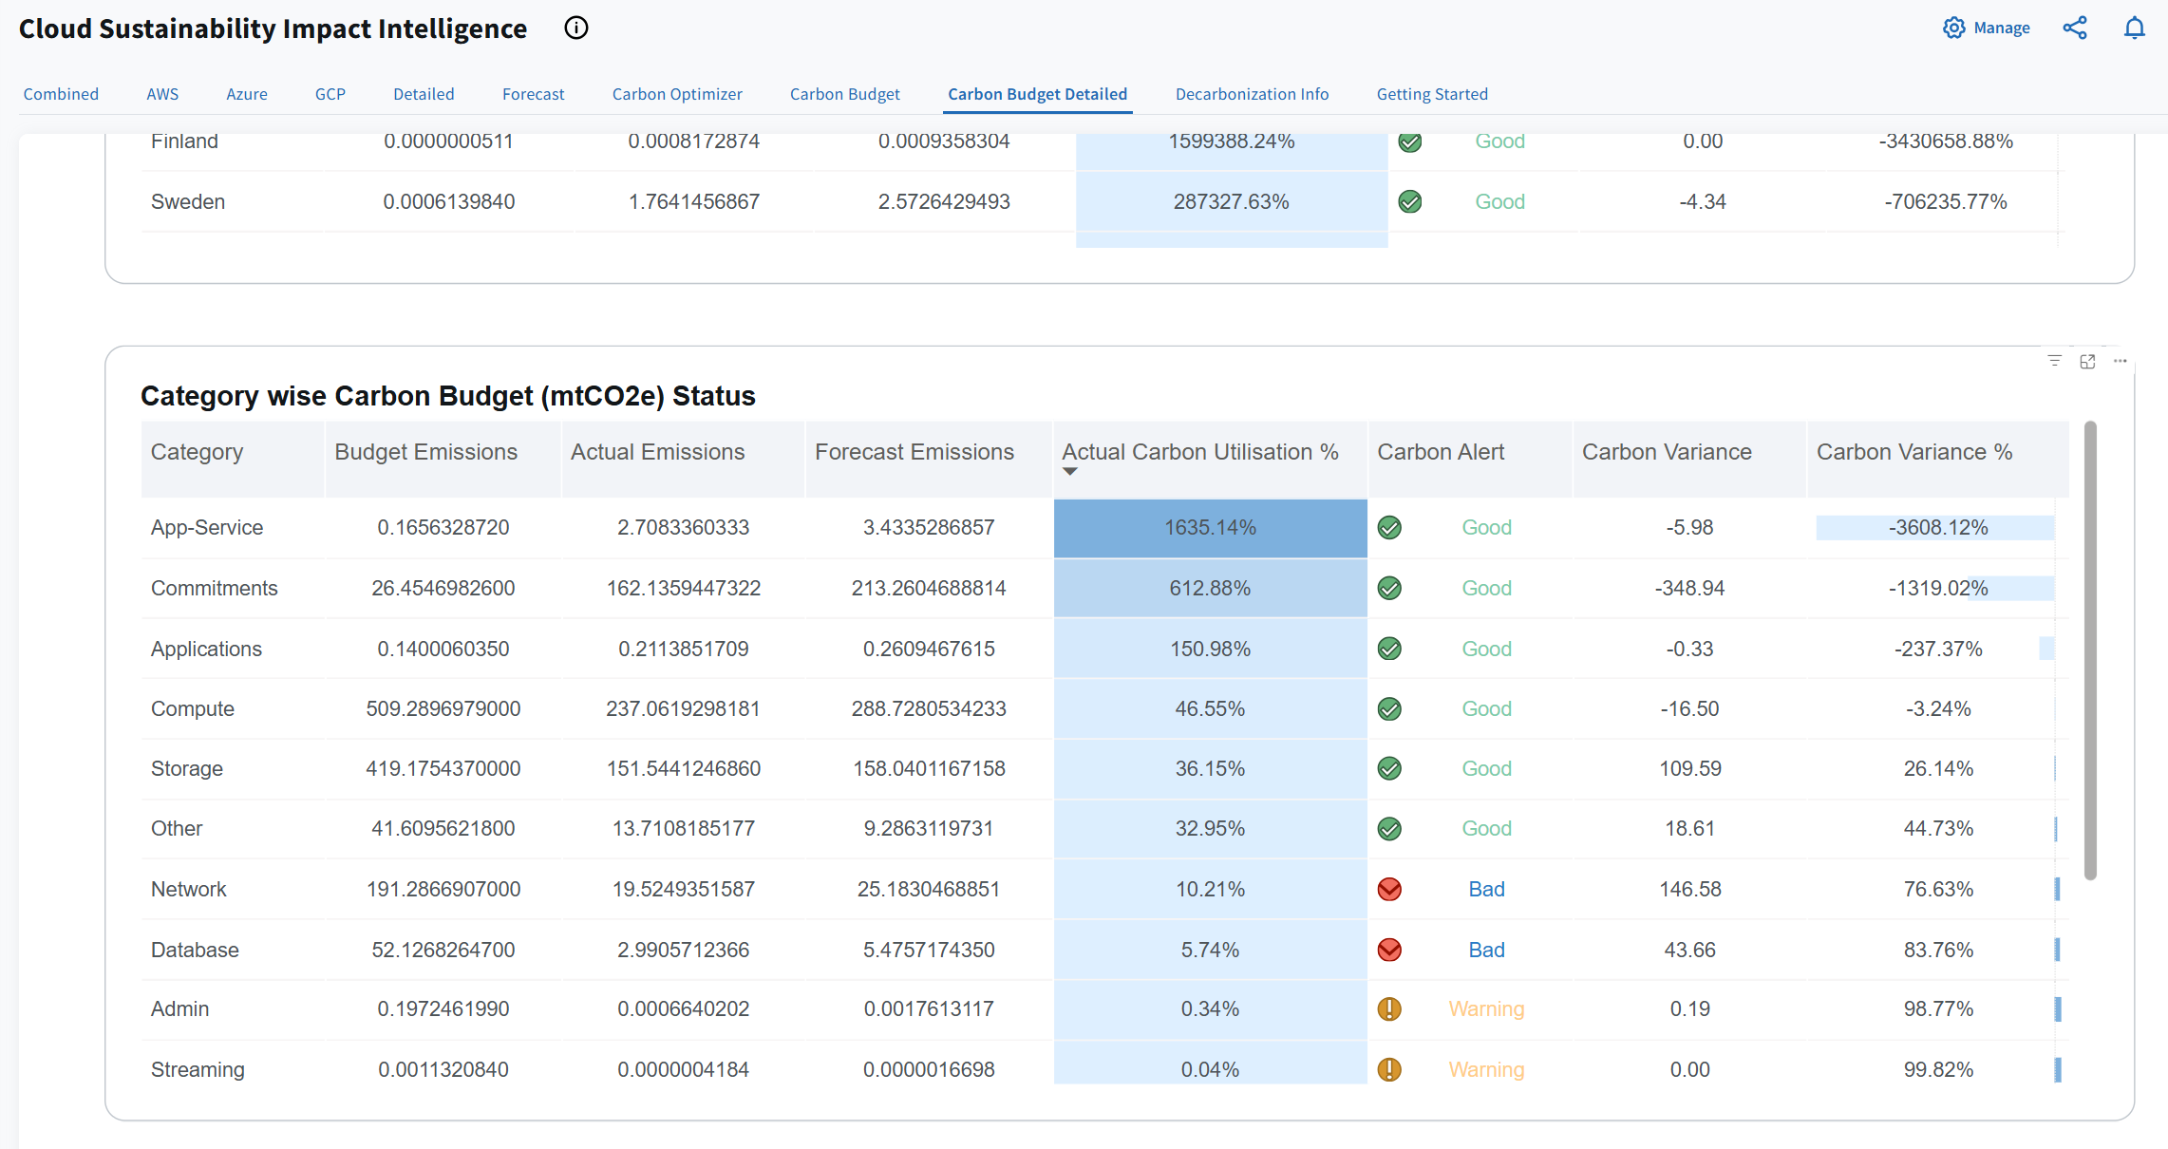The height and width of the screenshot is (1149, 2168).
Task: Click the share icon in the header
Action: [2075, 28]
